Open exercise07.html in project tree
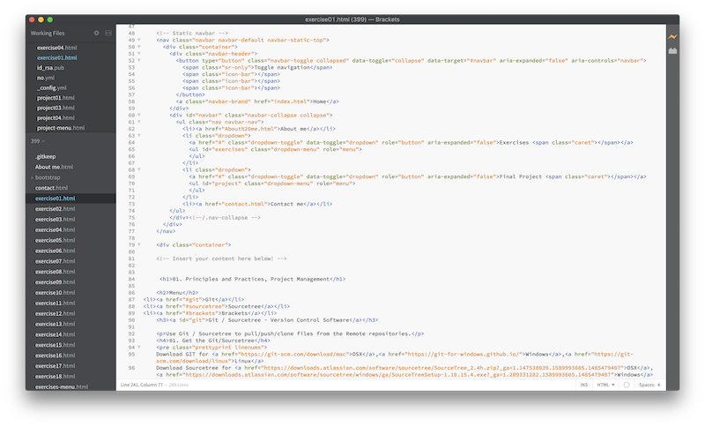The height and width of the screenshot is (427, 705). 56,261
